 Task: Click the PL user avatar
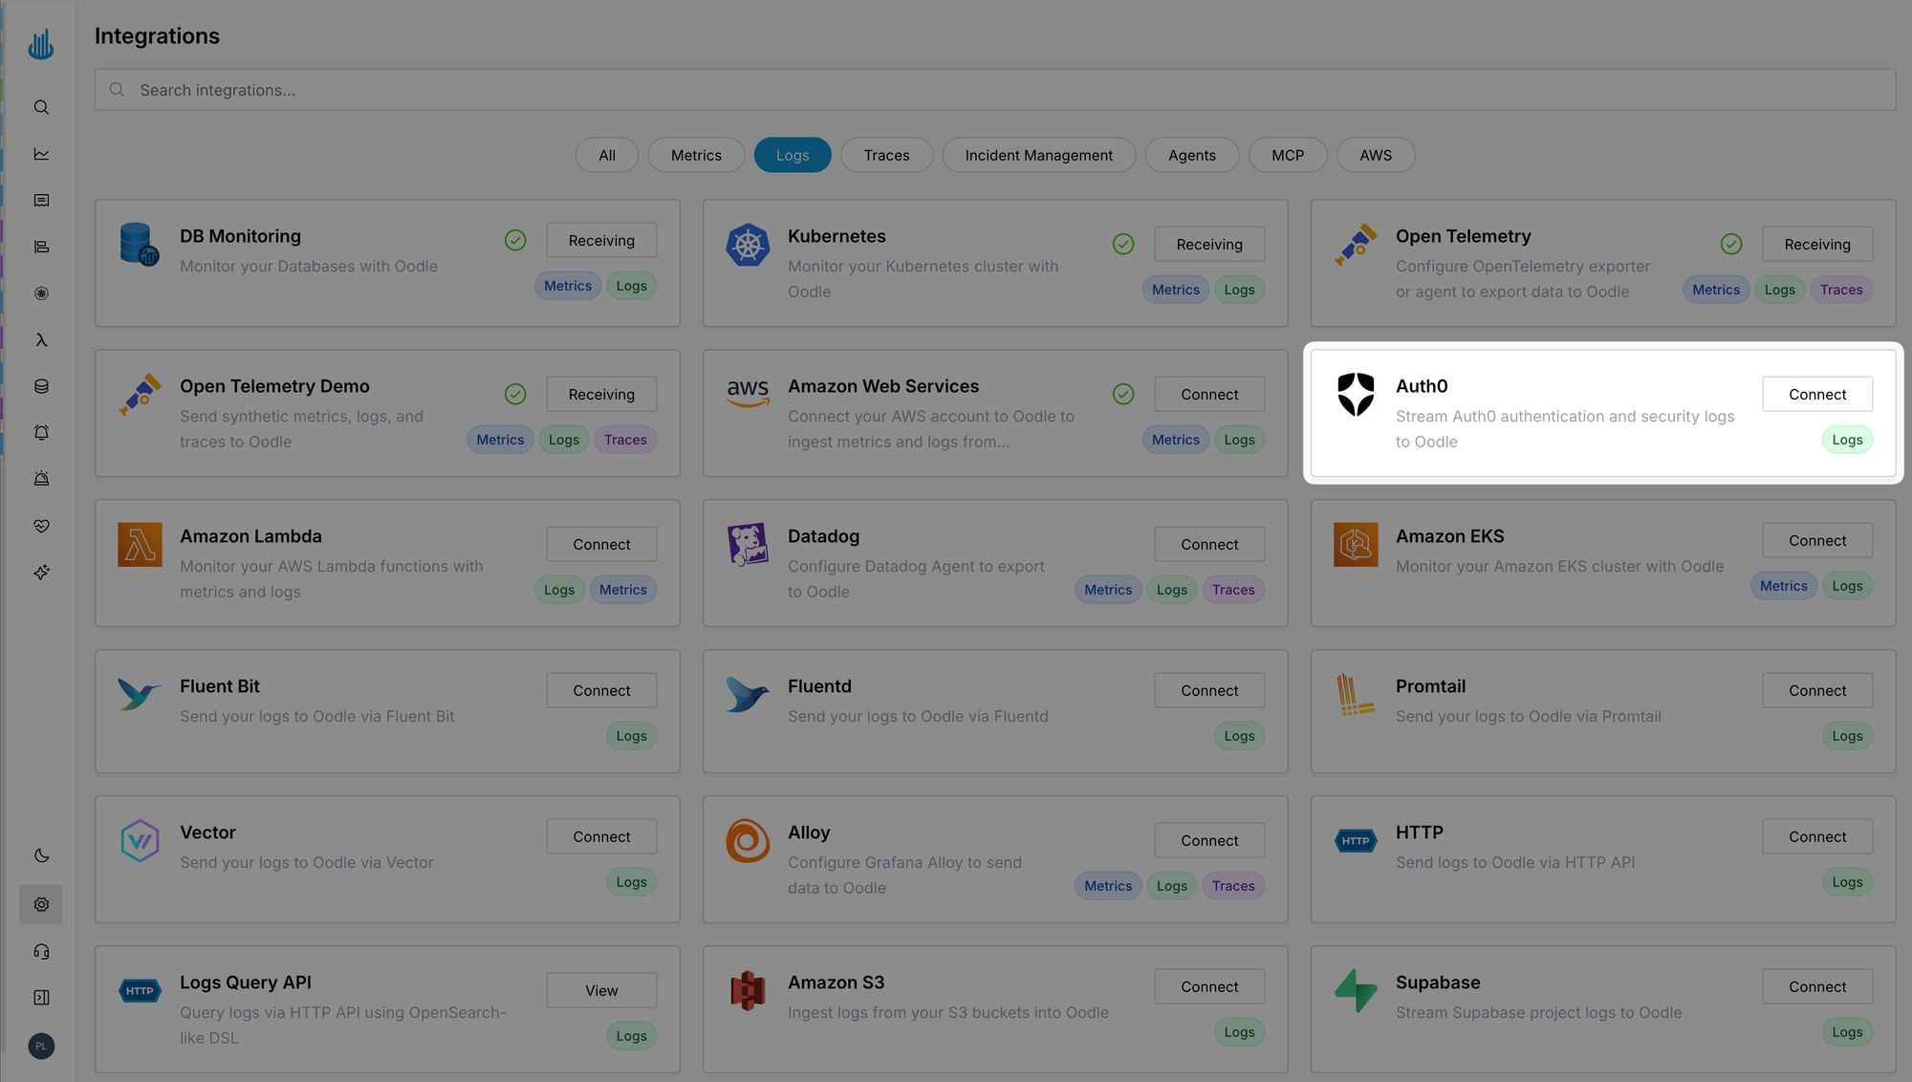point(41,1046)
